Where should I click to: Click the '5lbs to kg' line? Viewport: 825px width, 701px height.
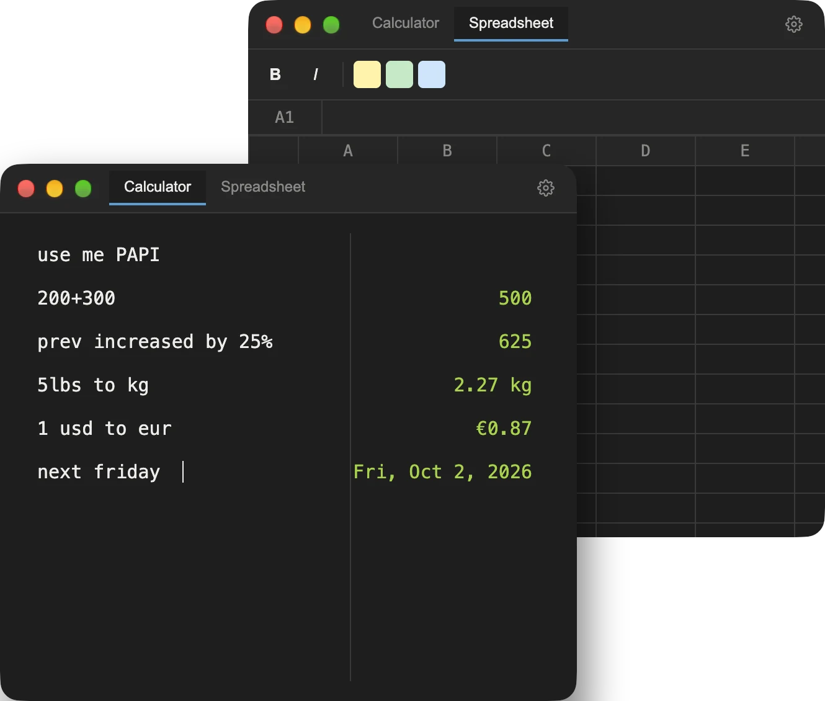(93, 385)
